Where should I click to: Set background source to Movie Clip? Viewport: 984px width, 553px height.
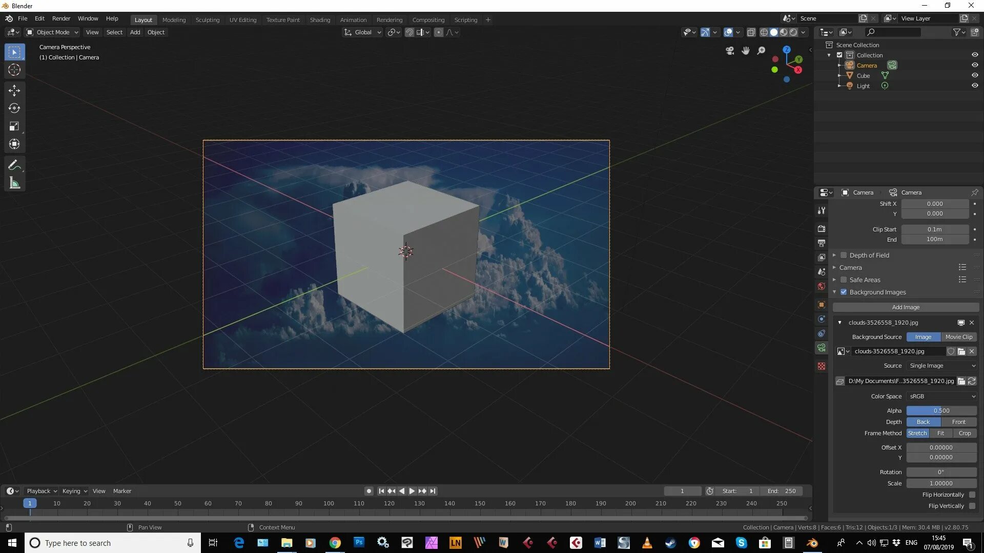(958, 337)
